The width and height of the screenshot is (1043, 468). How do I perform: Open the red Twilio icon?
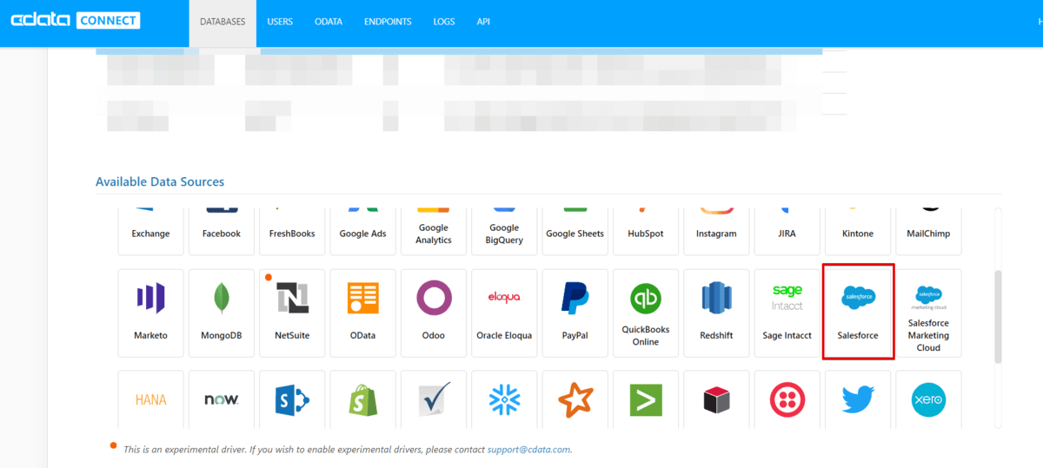pos(787,399)
